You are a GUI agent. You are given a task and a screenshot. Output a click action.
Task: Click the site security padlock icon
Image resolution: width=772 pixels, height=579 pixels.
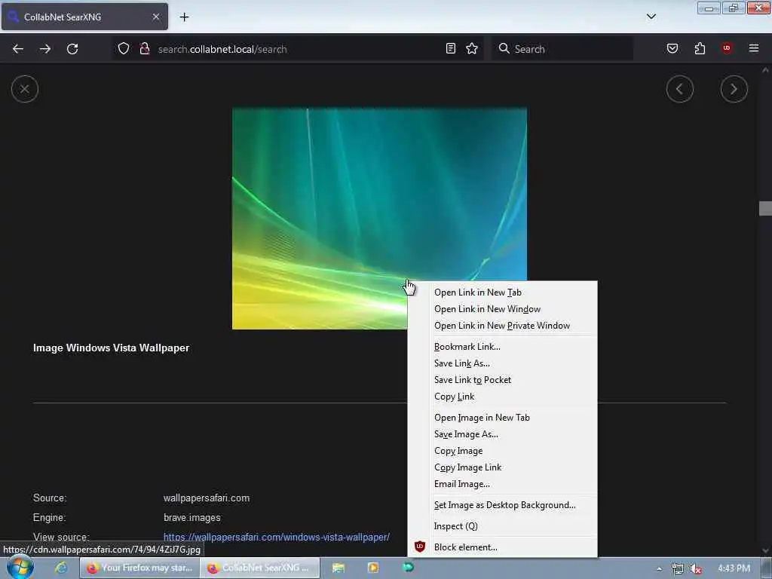[144, 48]
